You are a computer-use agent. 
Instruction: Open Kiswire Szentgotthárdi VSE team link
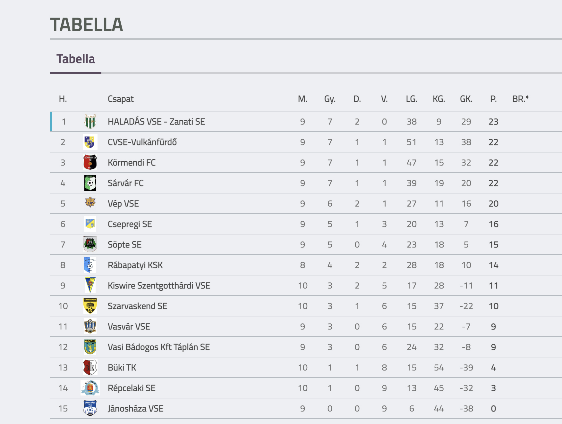point(159,286)
